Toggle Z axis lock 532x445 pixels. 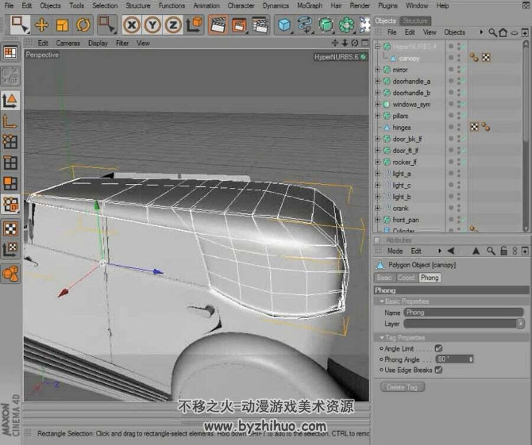[173, 25]
